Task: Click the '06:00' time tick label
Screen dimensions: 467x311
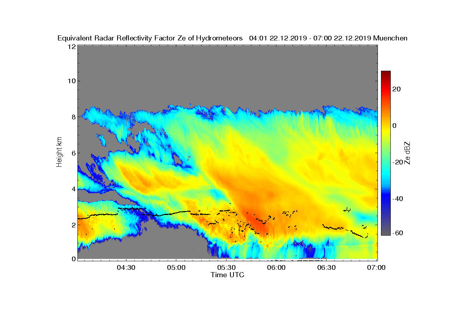Action: [276, 267]
